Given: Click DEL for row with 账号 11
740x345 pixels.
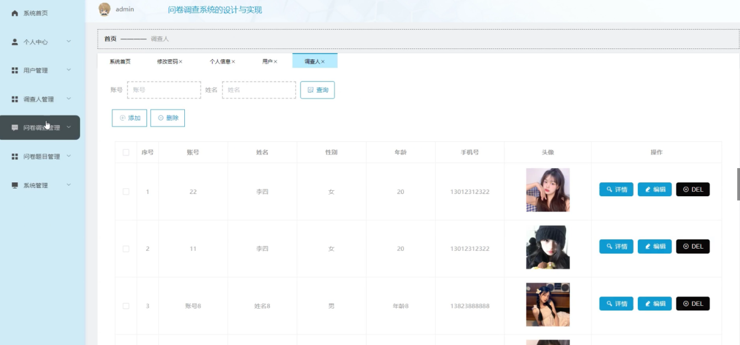Looking at the screenshot, I should coord(693,246).
